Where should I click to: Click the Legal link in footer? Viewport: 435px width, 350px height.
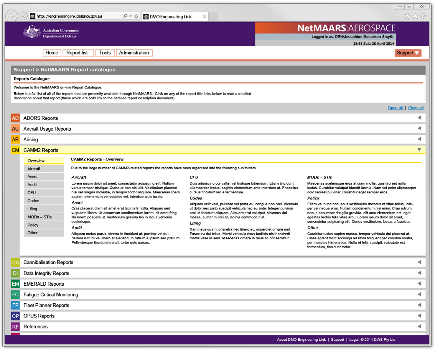click(354, 340)
